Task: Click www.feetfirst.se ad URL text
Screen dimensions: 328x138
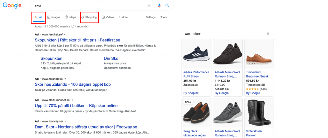Action: pos(52,34)
